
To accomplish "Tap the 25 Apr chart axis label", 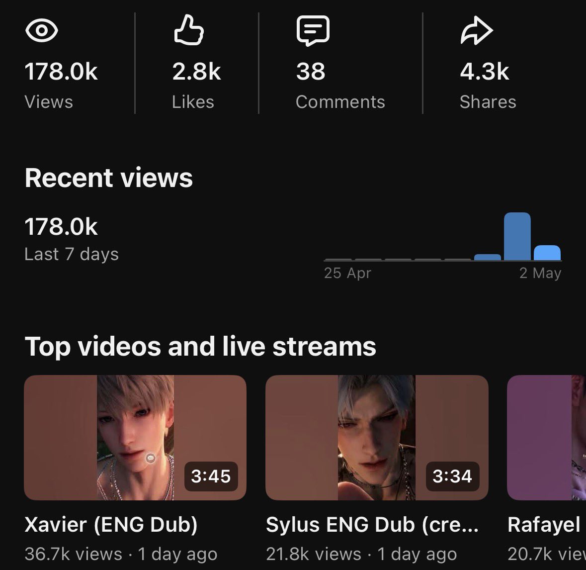I will [347, 273].
